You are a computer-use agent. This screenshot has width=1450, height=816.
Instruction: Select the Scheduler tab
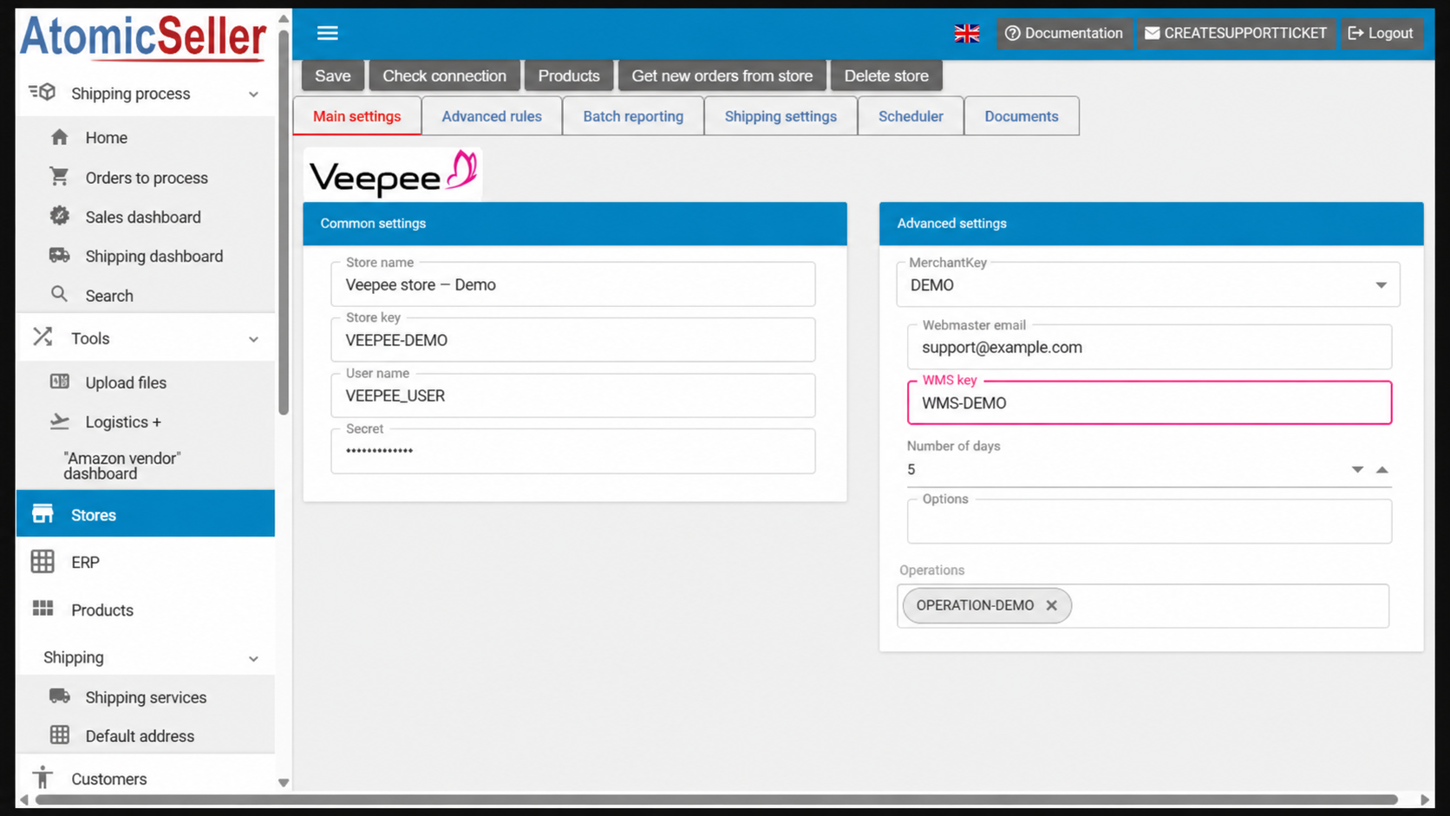911,116
